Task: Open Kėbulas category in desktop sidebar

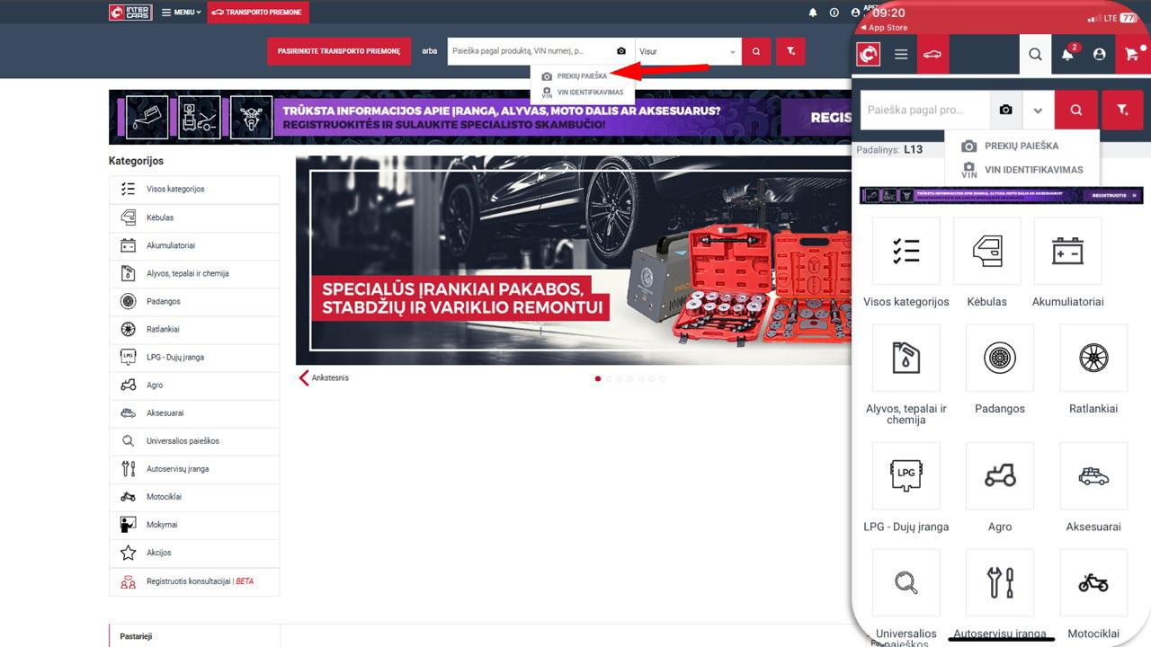Action: pos(194,217)
